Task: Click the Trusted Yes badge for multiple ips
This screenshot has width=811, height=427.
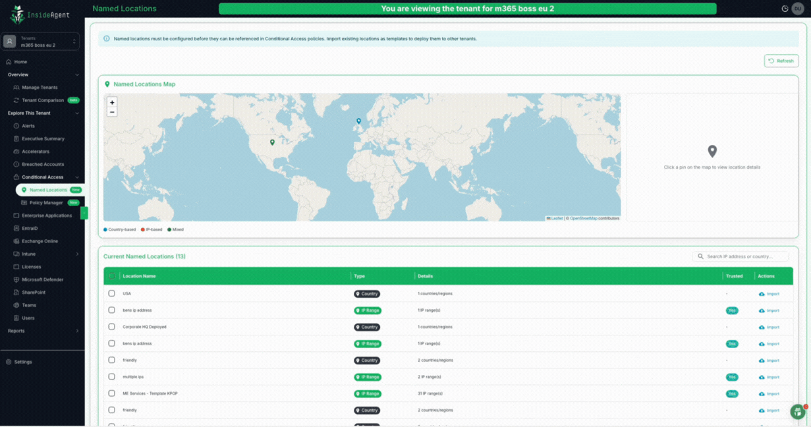Action: (x=731, y=377)
